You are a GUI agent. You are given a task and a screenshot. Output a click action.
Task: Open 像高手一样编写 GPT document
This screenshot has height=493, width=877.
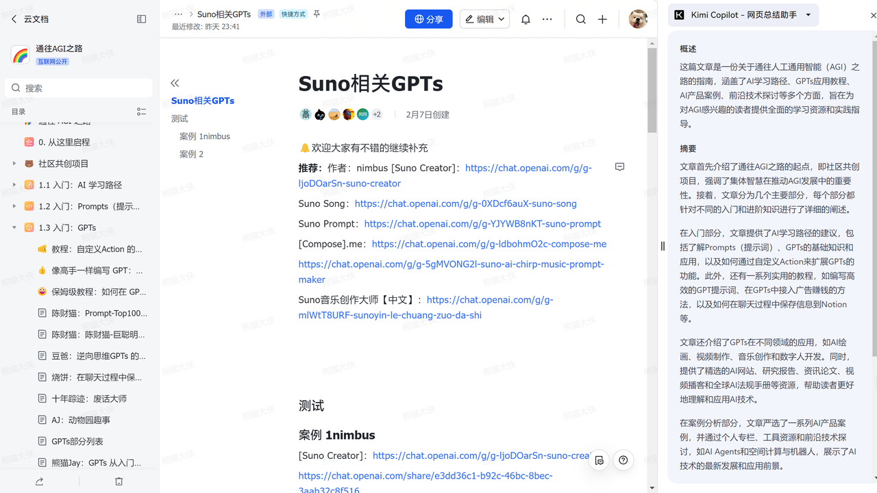click(x=97, y=270)
